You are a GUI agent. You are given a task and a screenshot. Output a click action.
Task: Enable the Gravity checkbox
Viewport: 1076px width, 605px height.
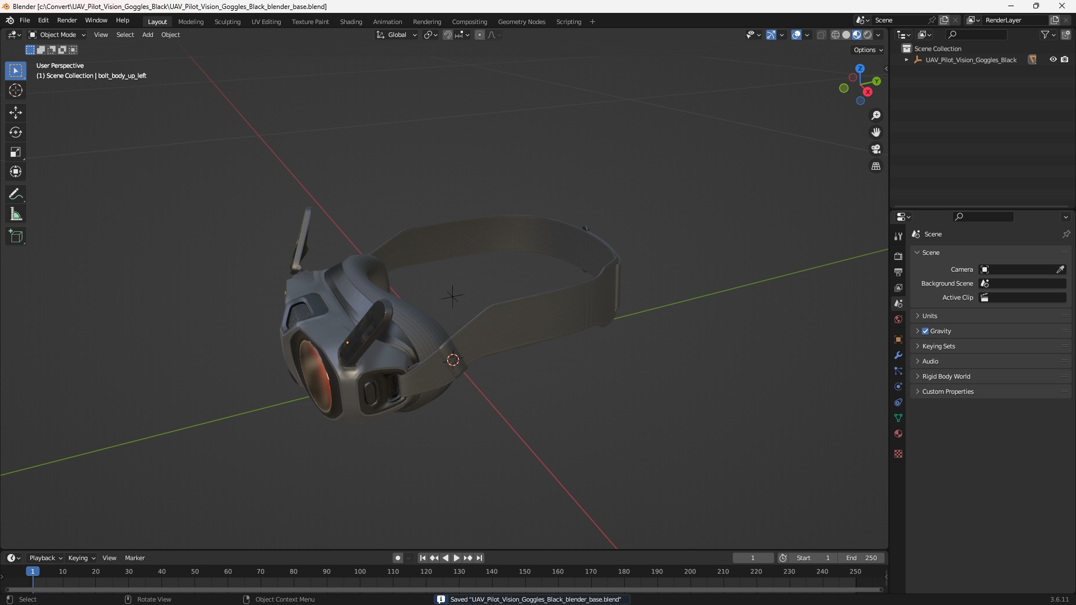coord(925,331)
